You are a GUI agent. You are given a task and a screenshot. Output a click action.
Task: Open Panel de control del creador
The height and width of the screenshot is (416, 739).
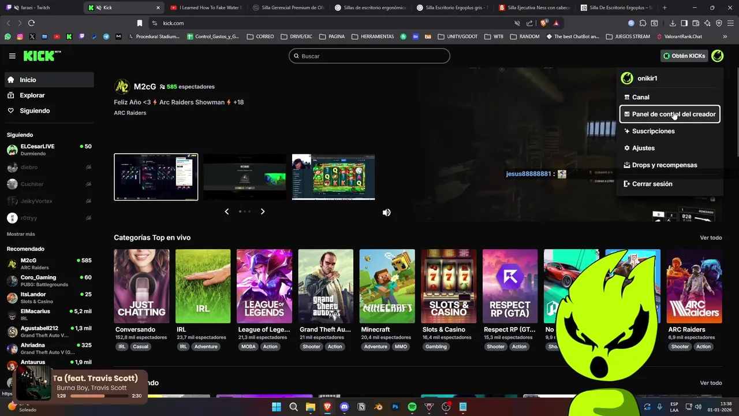670,114
